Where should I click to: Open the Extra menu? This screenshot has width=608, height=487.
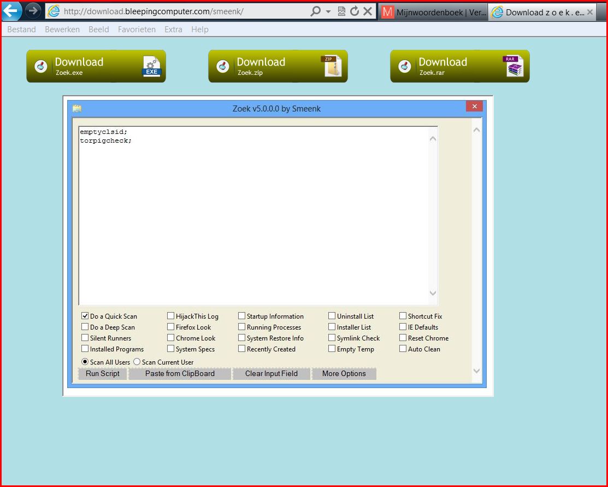(x=173, y=30)
